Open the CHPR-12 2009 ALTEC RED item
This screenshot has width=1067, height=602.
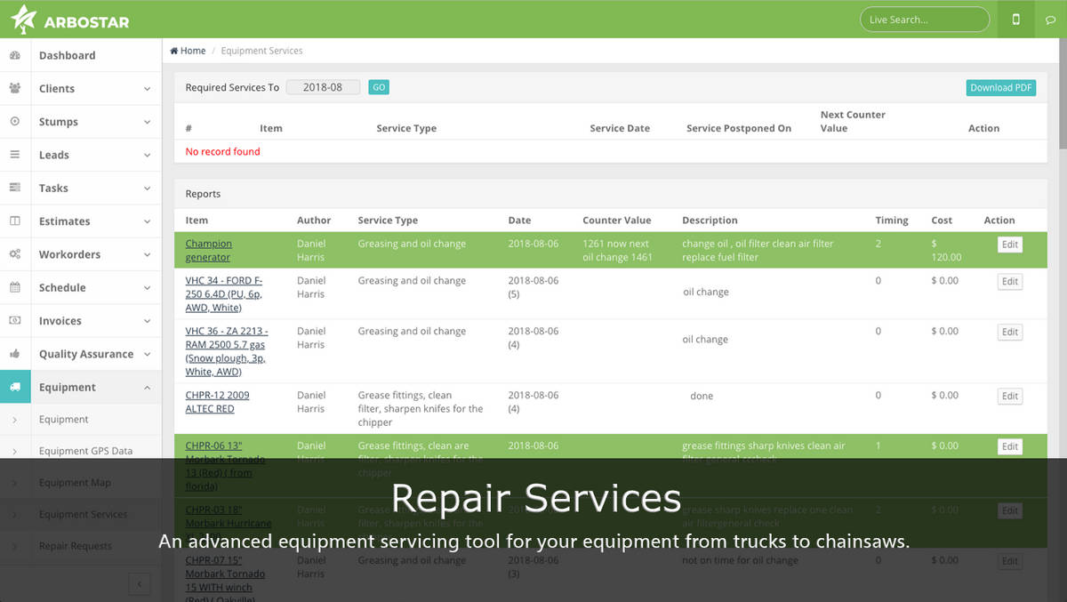pos(216,402)
